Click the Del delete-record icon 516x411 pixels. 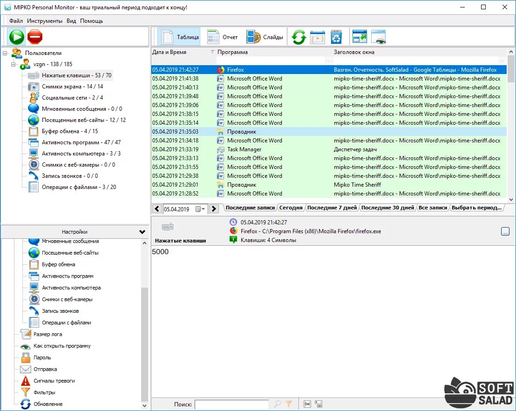pos(307,404)
